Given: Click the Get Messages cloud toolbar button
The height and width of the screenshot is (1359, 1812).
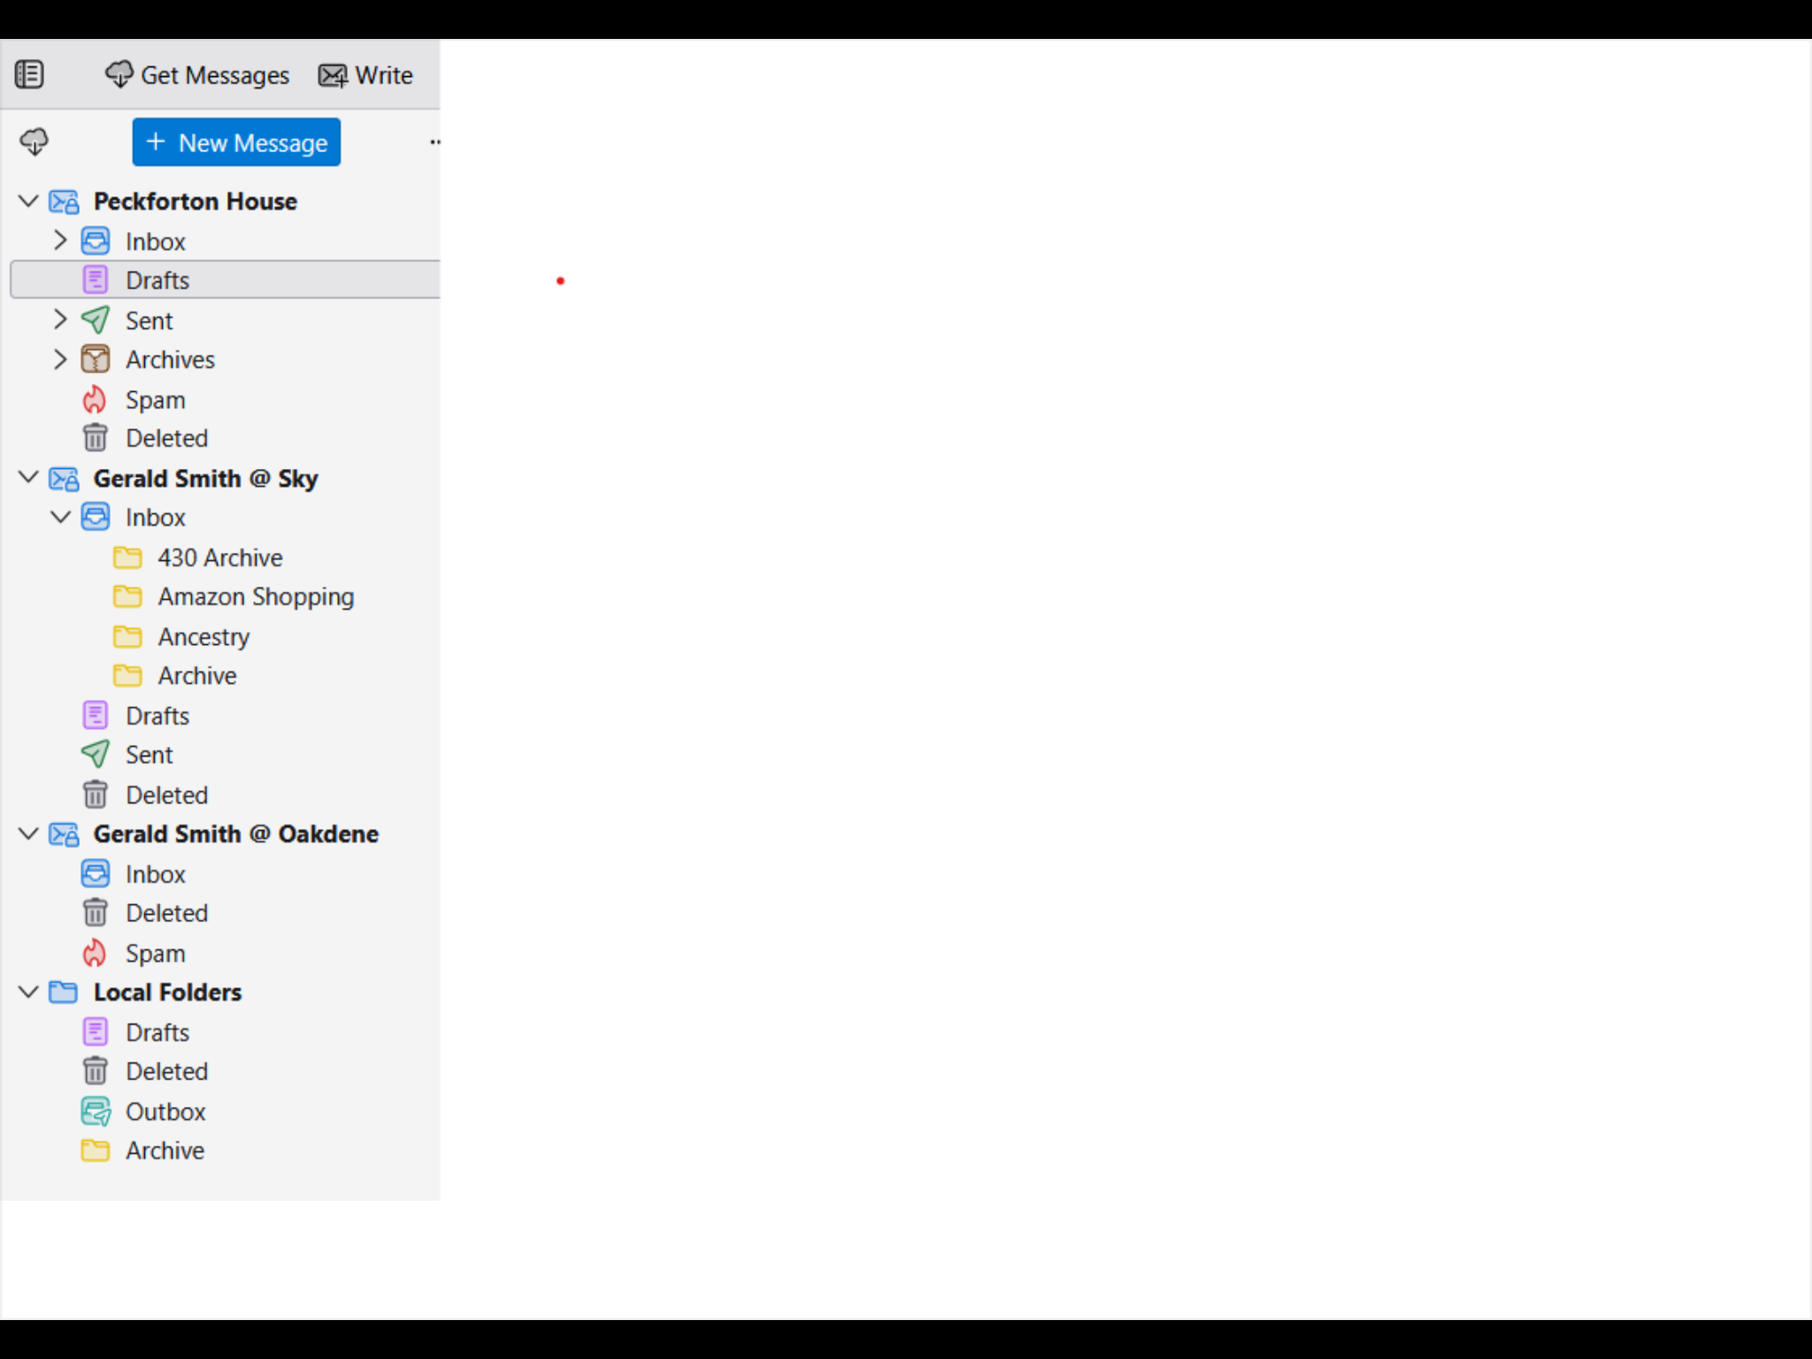Looking at the screenshot, I should coord(197,75).
